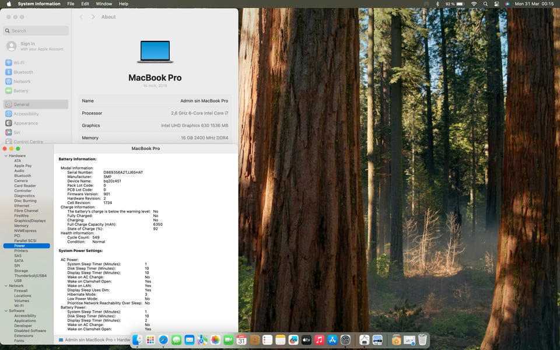The image size is (560, 350).
Task: Go forward in System Settings
Action: point(93,17)
